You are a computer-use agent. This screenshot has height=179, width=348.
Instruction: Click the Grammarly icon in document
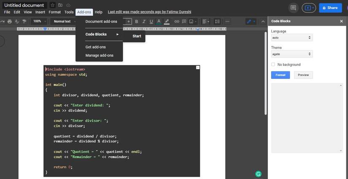pyautogui.click(x=258, y=174)
